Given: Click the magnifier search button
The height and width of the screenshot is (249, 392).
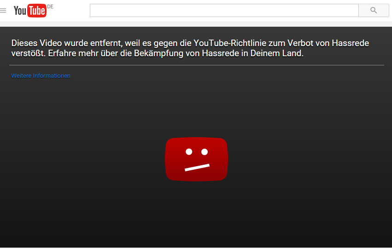Looking at the screenshot, I should [374, 10].
